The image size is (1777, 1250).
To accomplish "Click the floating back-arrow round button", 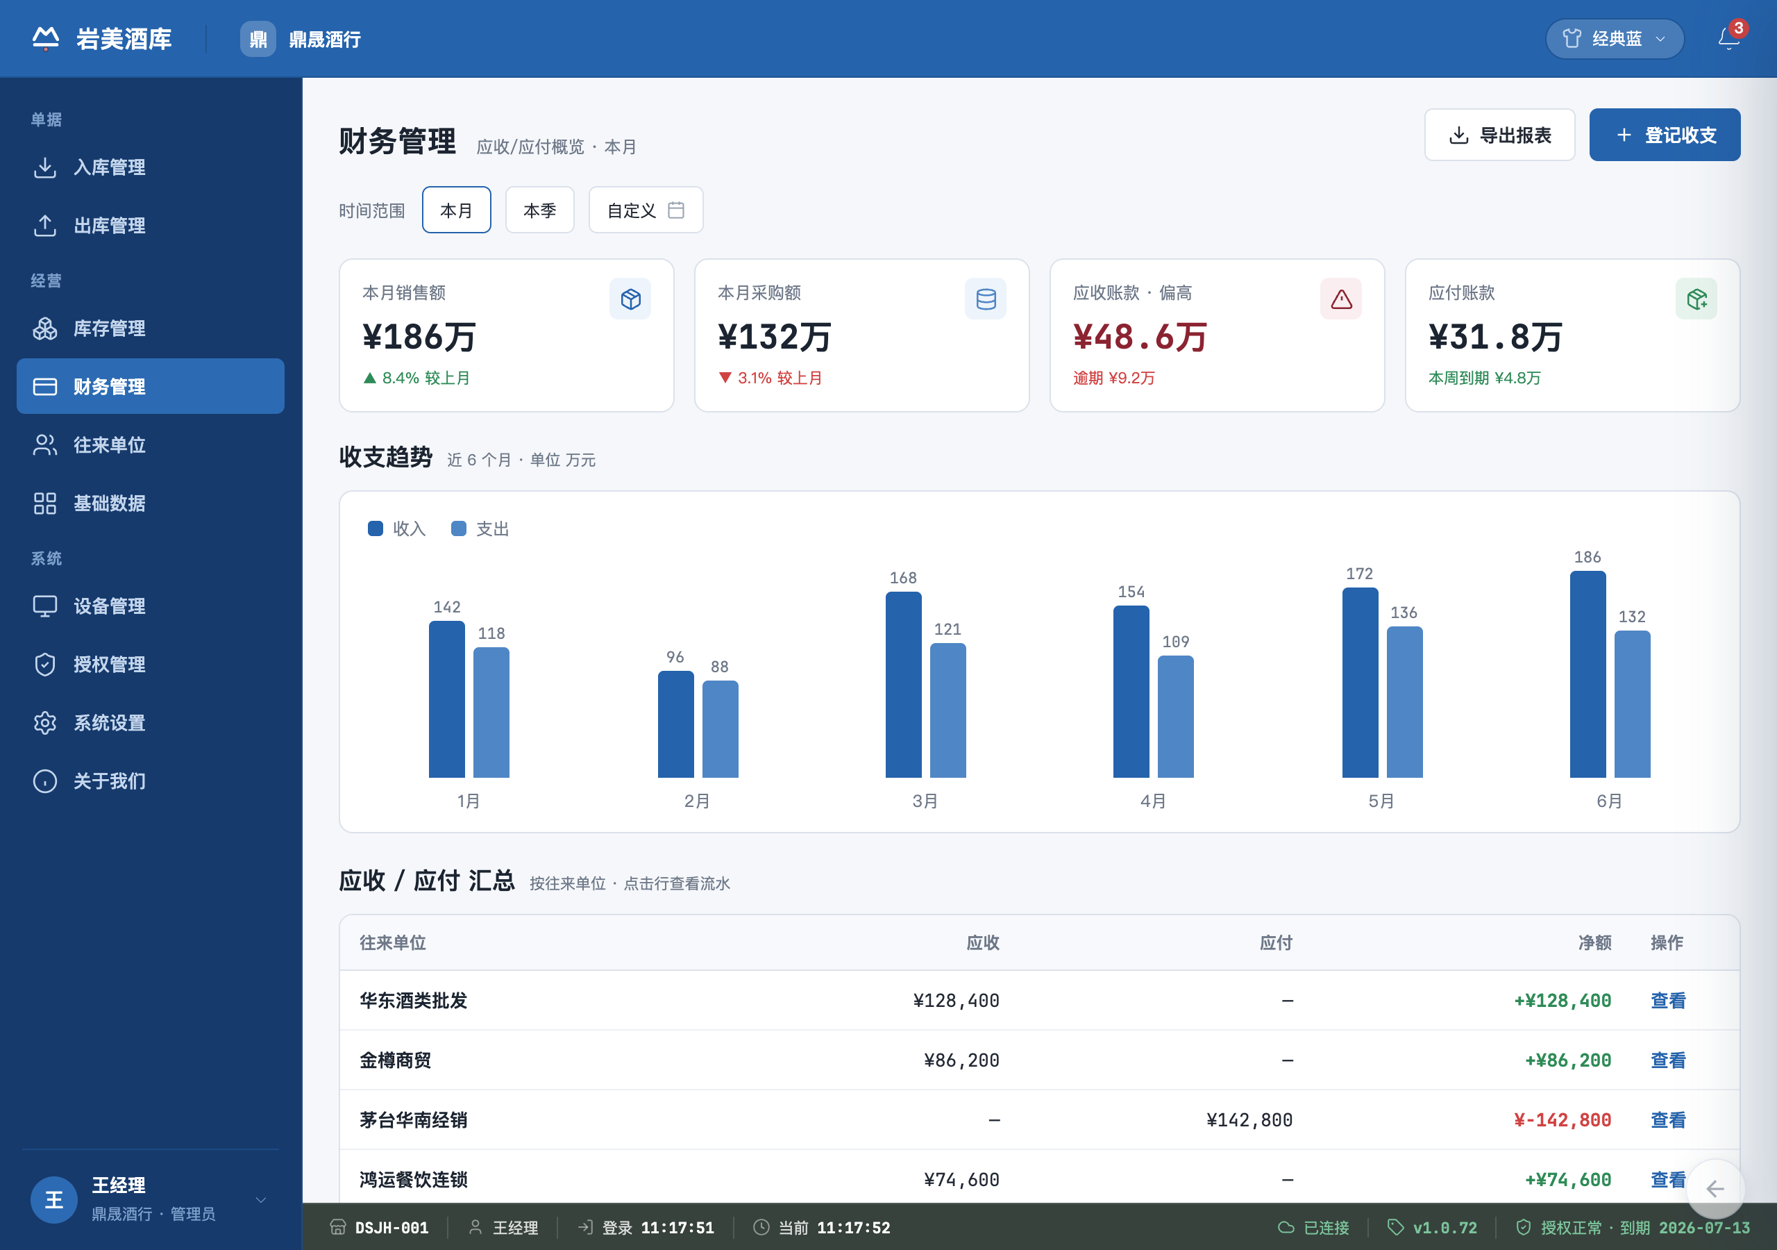I will [x=1715, y=1189].
